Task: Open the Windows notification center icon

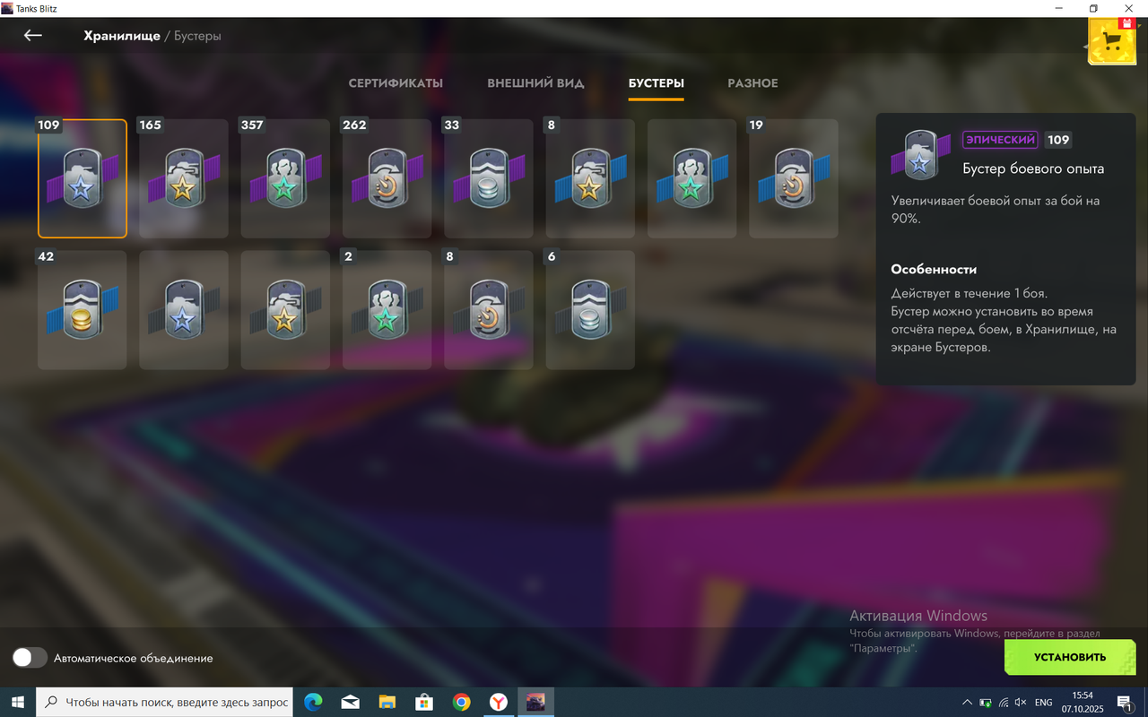Action: (x=1125, y=703)
